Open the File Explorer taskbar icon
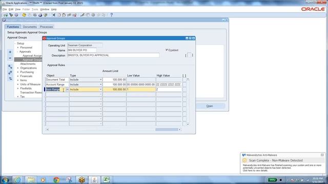This screenshot has height=184, width=328. pos(31,179)
